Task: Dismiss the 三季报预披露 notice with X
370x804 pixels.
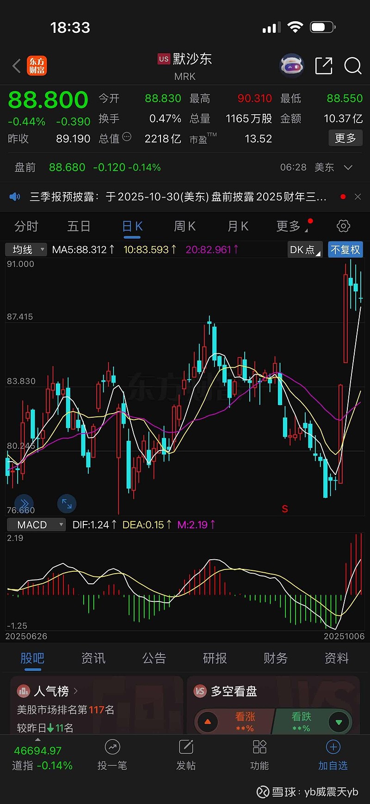Action: click(358, 197)
